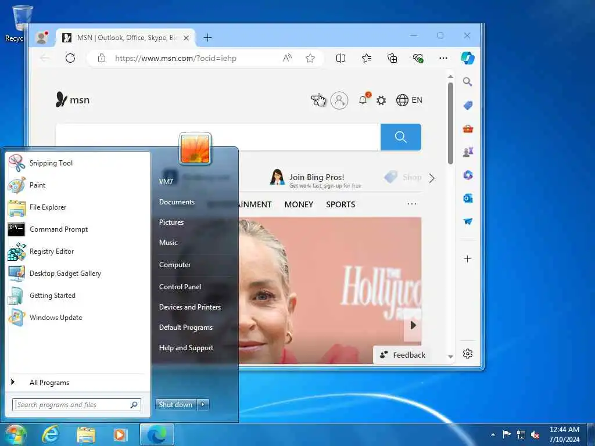Open Command Prompt from Start menu

tap(78, 229)
